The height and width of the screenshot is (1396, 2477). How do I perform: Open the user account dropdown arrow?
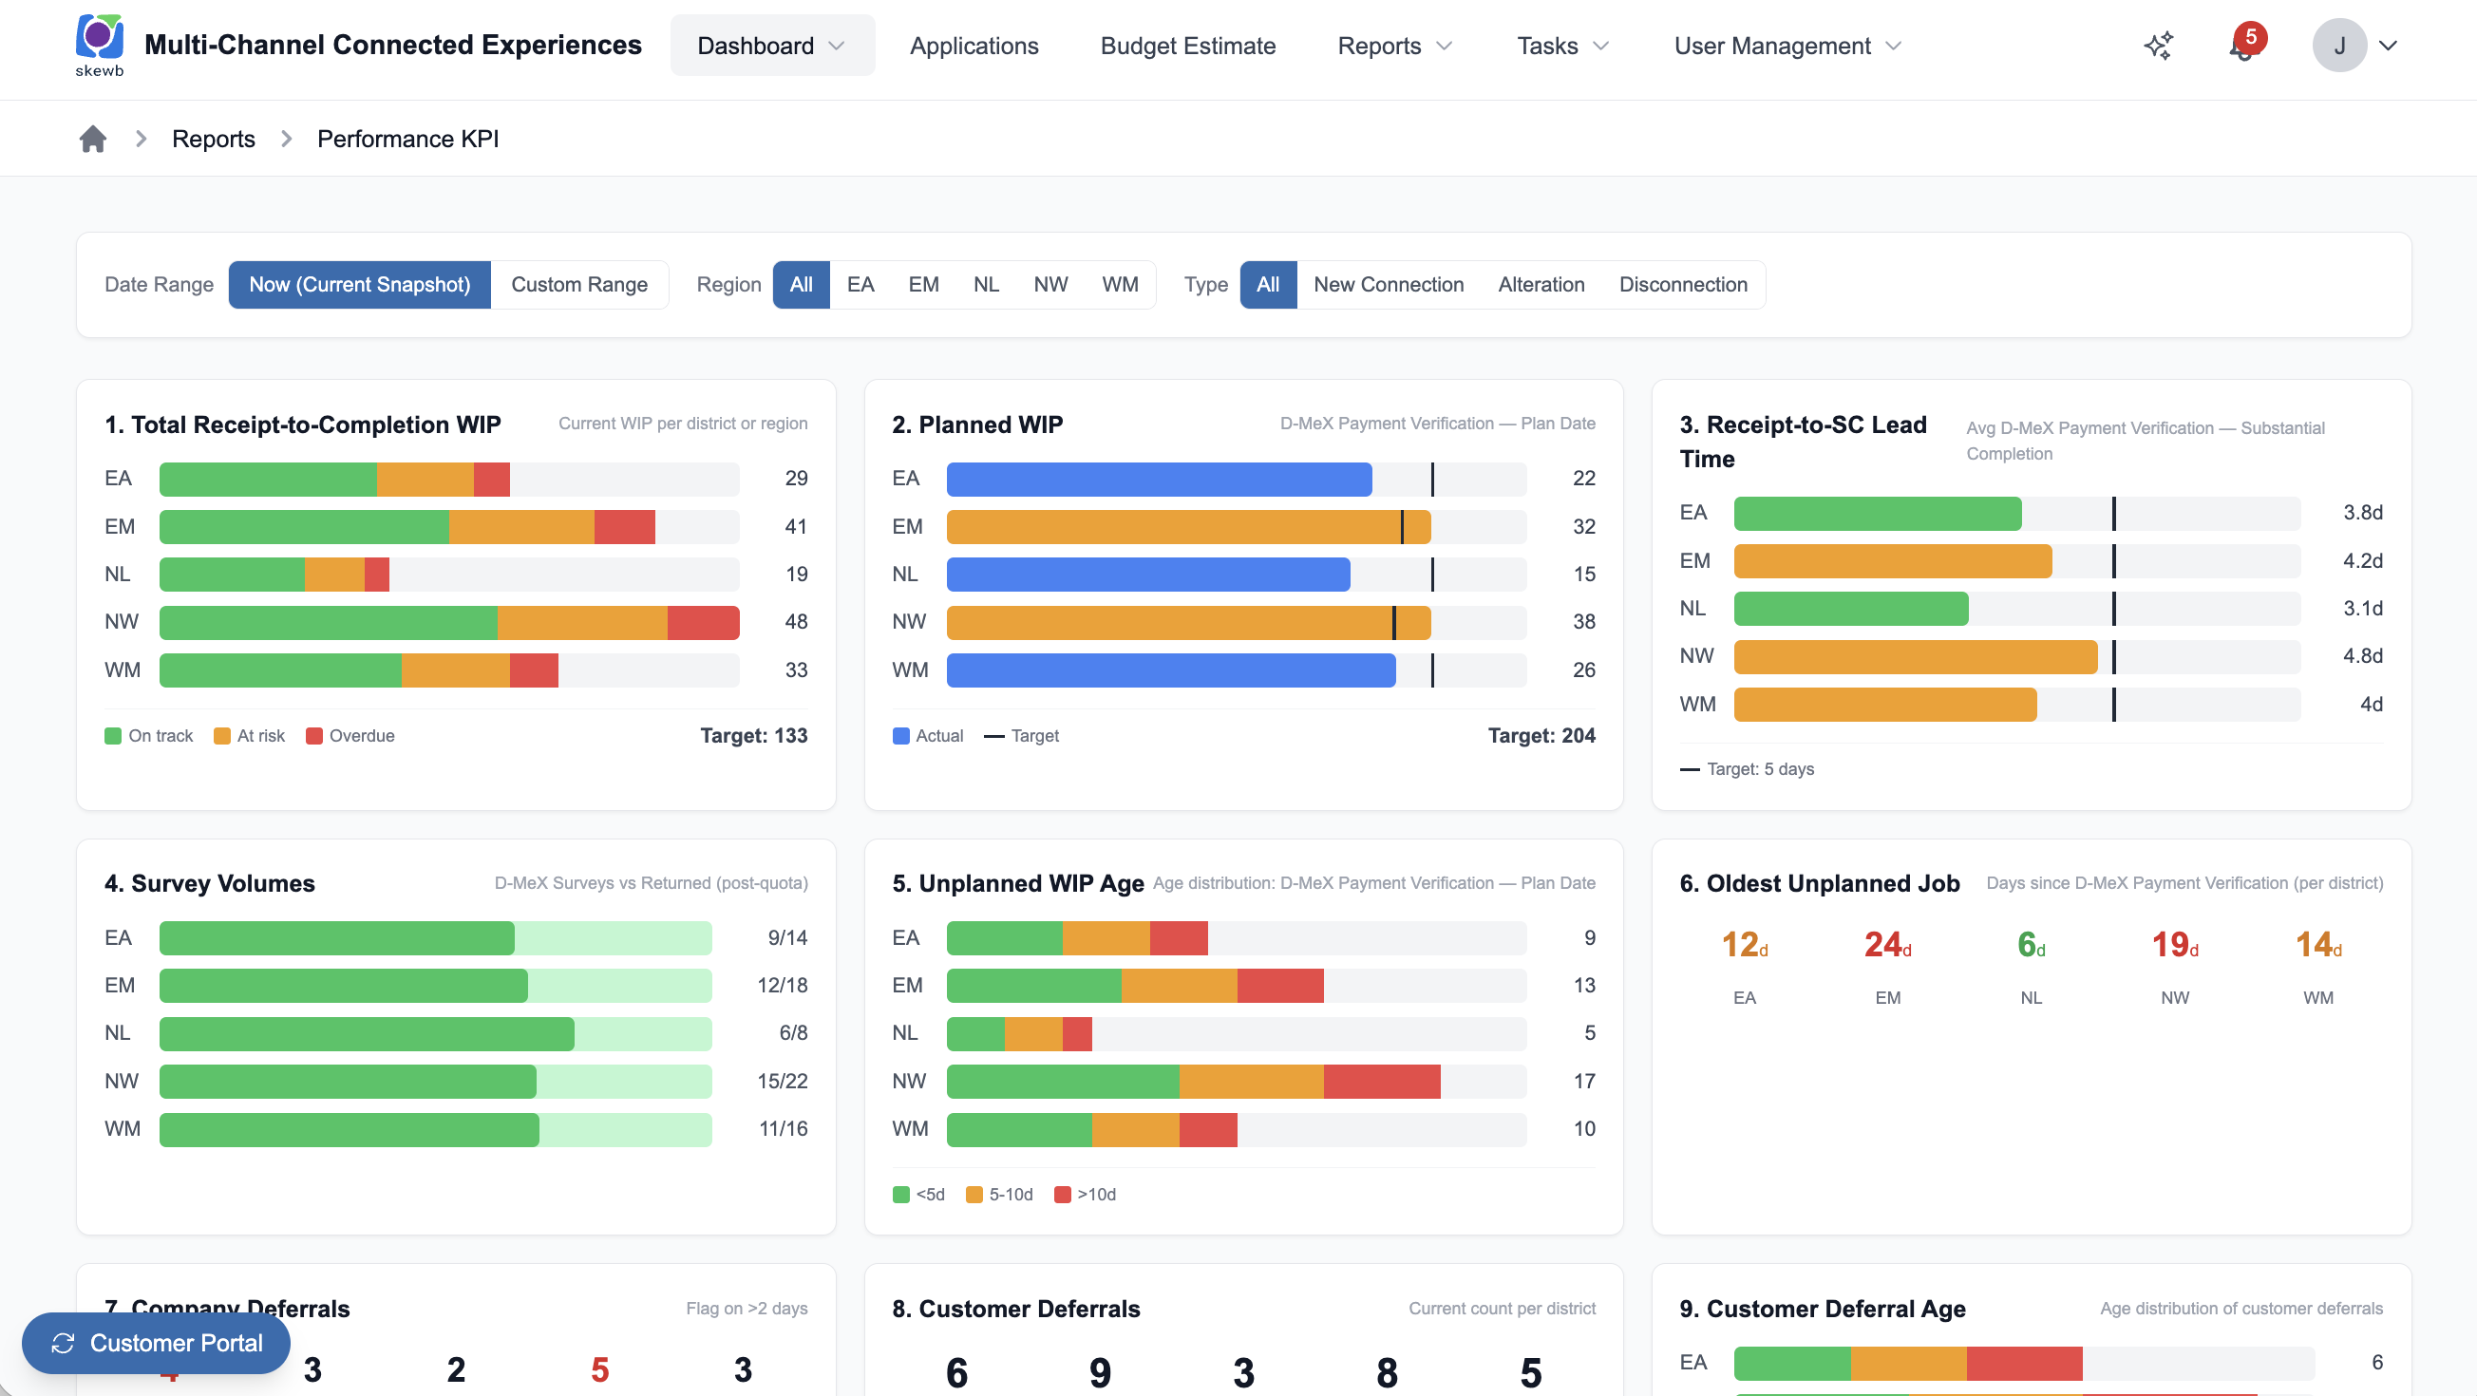pos(2389,46)
